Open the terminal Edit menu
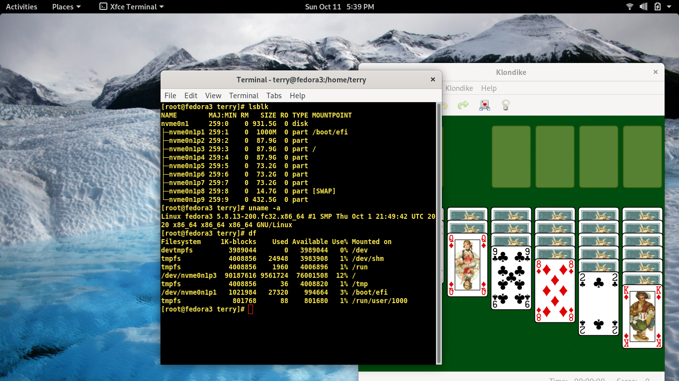The image size is (679, 381). 191,95
